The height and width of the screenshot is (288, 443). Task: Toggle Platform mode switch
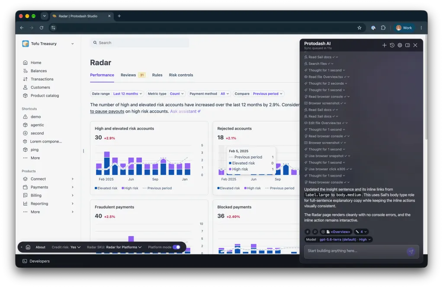coord(177,247)
